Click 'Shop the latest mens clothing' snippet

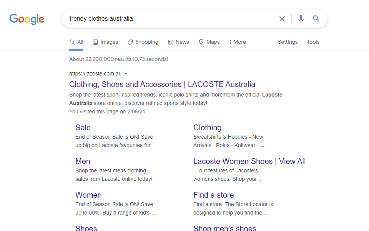(111, 171)
